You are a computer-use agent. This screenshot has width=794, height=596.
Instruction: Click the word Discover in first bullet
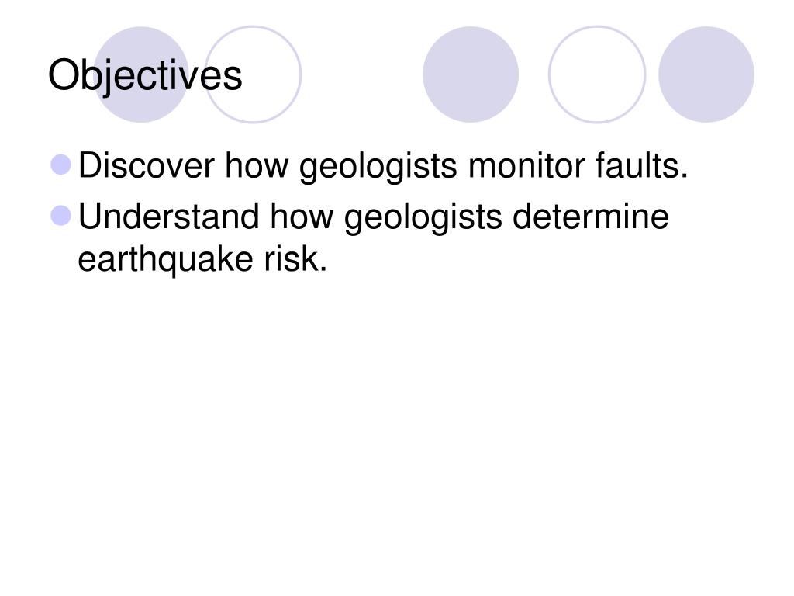147,166
